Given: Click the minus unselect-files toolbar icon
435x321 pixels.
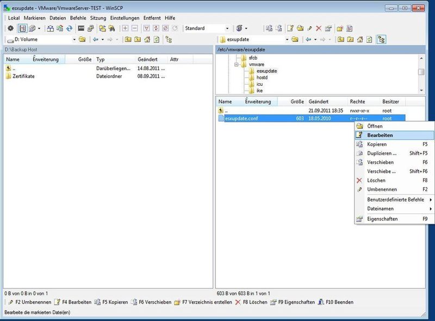Looking at the screenshot, I should (134, 28).
